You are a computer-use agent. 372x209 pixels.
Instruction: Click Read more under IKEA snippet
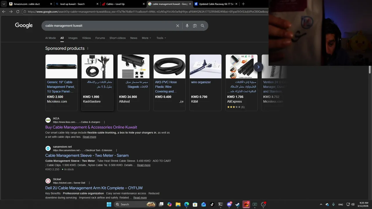click(x=89, y=137)
